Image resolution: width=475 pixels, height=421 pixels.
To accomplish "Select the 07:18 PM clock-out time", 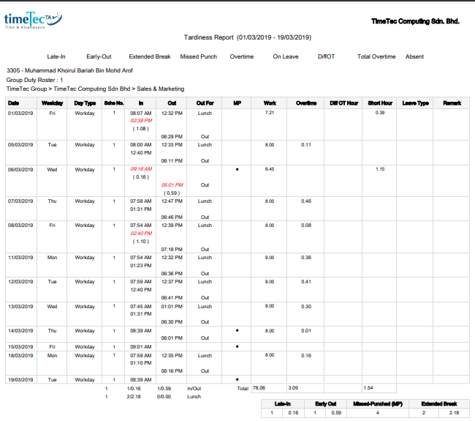I will coord(172,250).
